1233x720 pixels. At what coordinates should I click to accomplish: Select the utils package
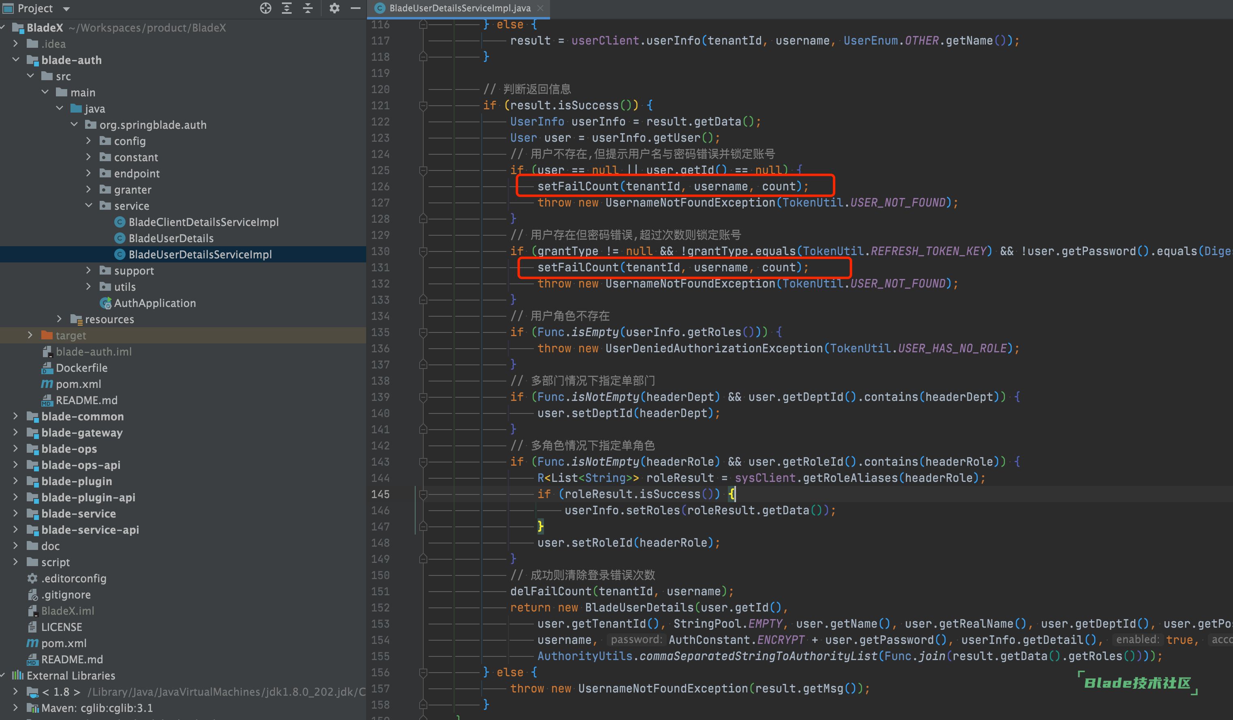point(125,287)
